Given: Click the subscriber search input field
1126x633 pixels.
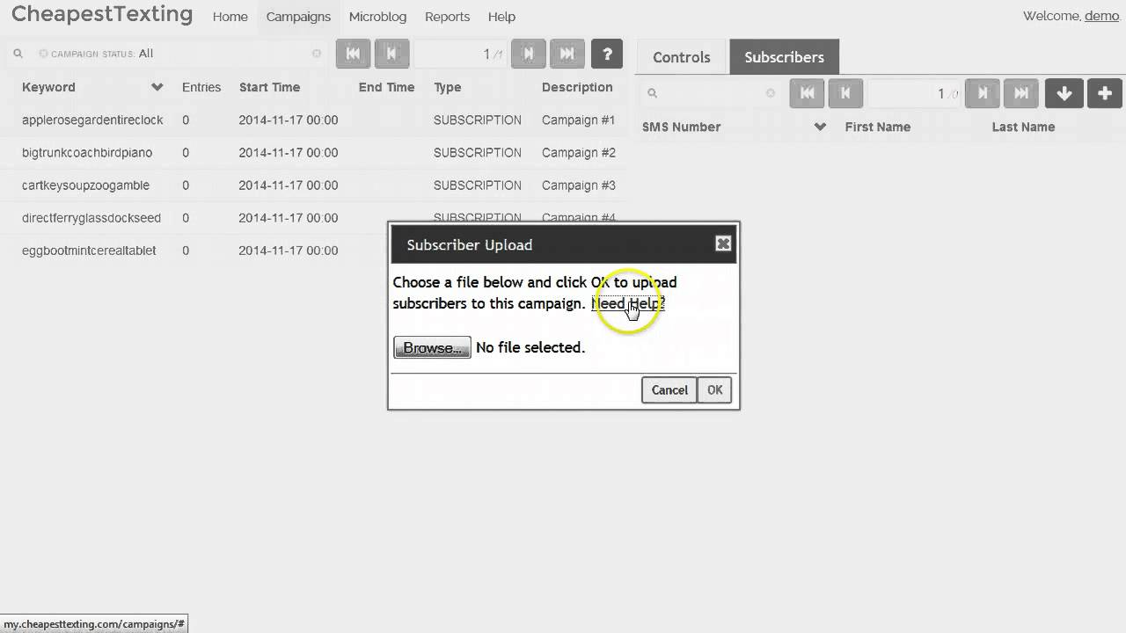Looking at the screenshot, I should 711,93.
